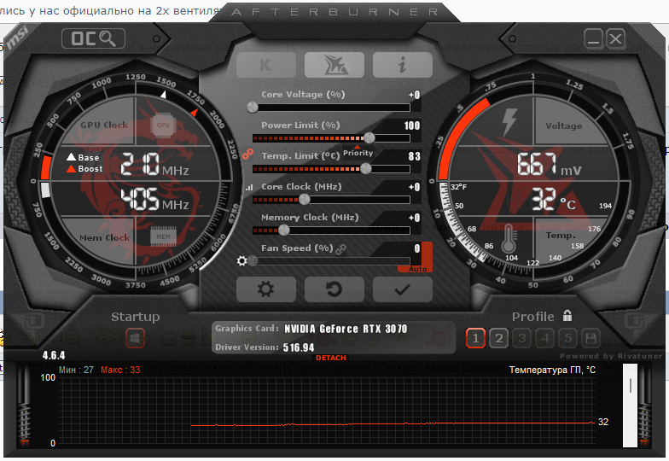Click the lightning bolt icon in the right gauge
669x461 pixels.
point(509,123)
